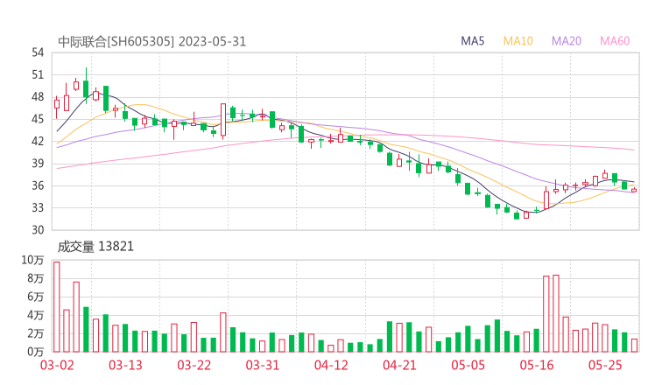Click the 03-22 date axis label

click(194, 365)
